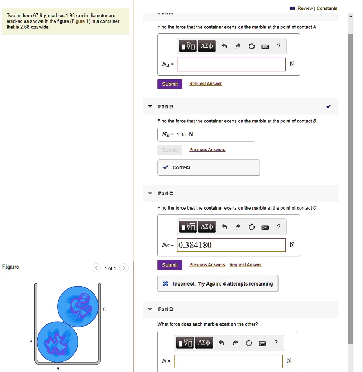The height and width of the screenshot is (372, 363).
Task: Go to previous figure arrow
Action: pos(96,268)
